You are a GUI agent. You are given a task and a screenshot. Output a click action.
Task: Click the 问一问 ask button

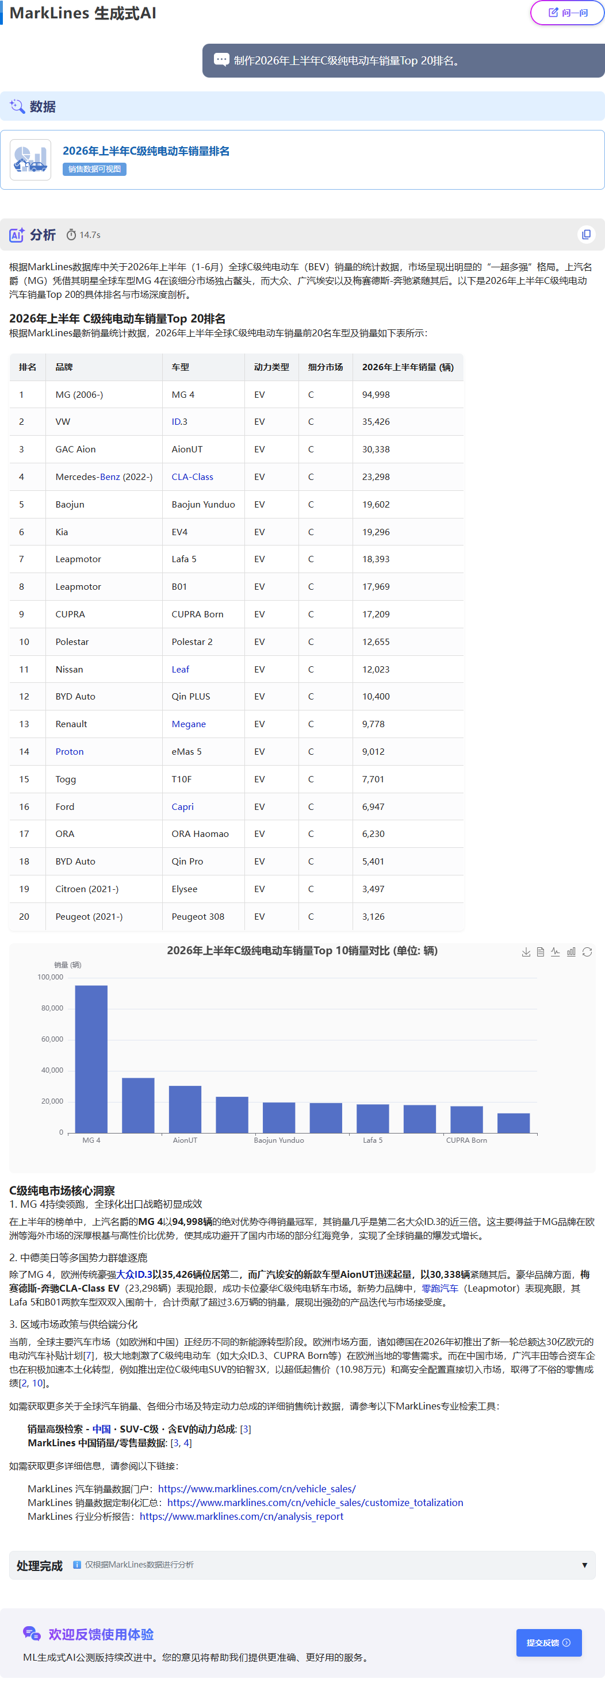coord(568,13)
